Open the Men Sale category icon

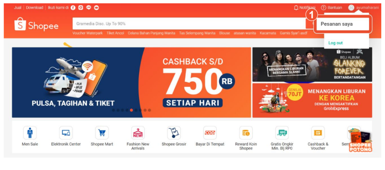click(x=30, y=133)
